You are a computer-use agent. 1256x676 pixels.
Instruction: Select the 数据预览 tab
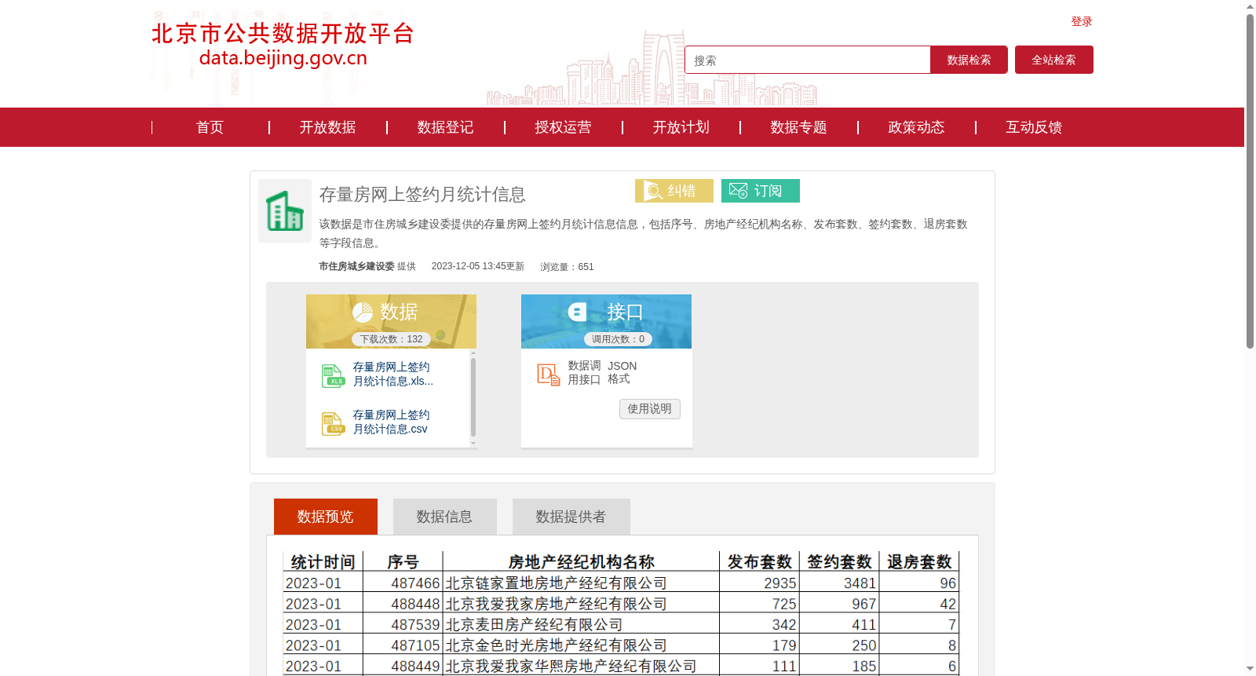326,517
